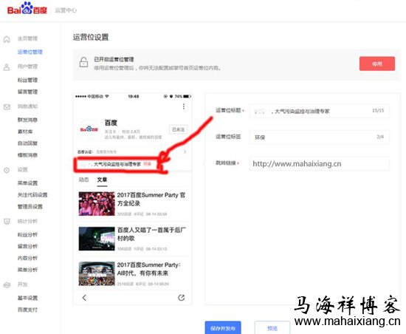Switch to the 文章 tab in preview
Image resolution: width=406 pixels, height=334 pixels.
point(102,180)
